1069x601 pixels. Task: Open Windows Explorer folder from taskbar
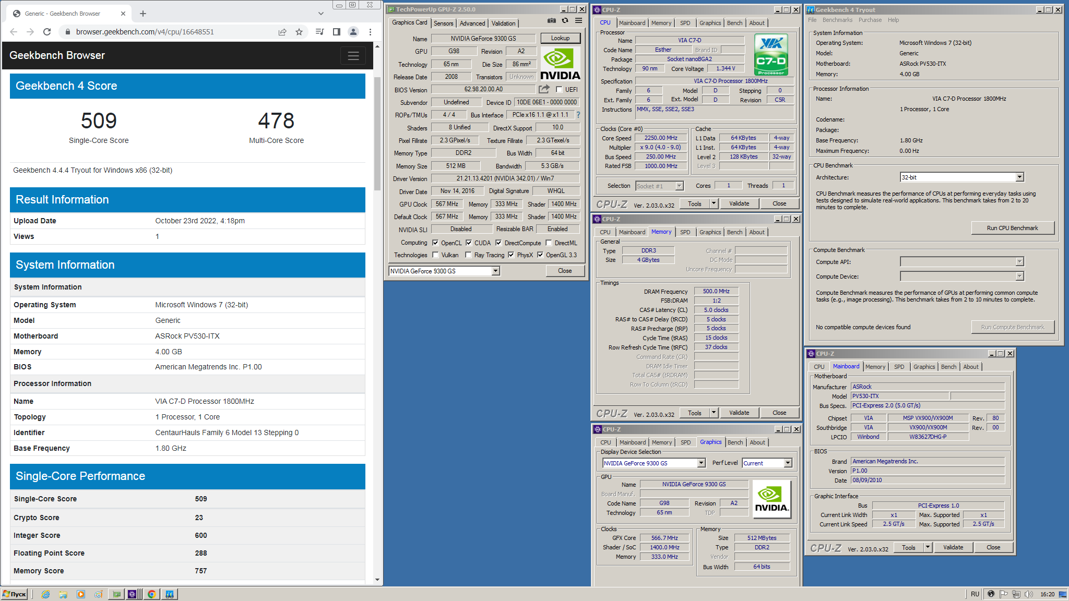point(63,594)
